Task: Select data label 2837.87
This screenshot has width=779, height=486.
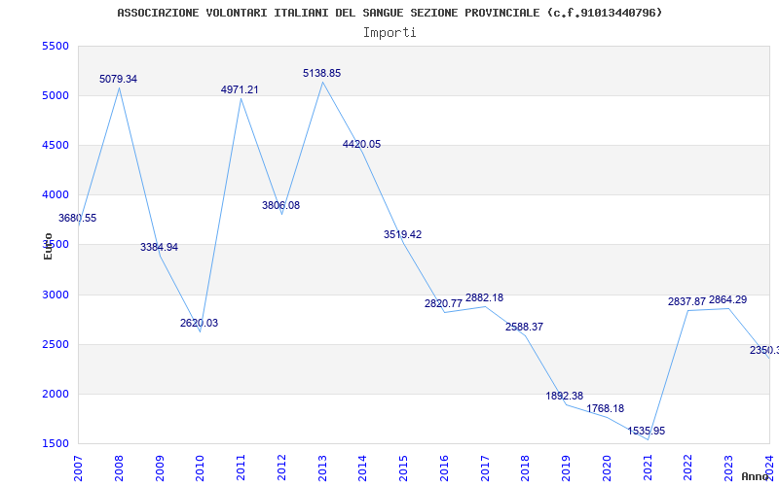Action: [687, 301]
